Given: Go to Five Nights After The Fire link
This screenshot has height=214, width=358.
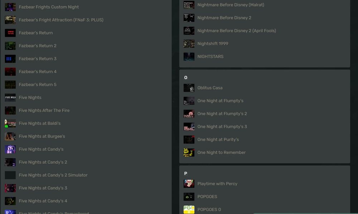Looking at the screenshot, I should tap(44, 111).
